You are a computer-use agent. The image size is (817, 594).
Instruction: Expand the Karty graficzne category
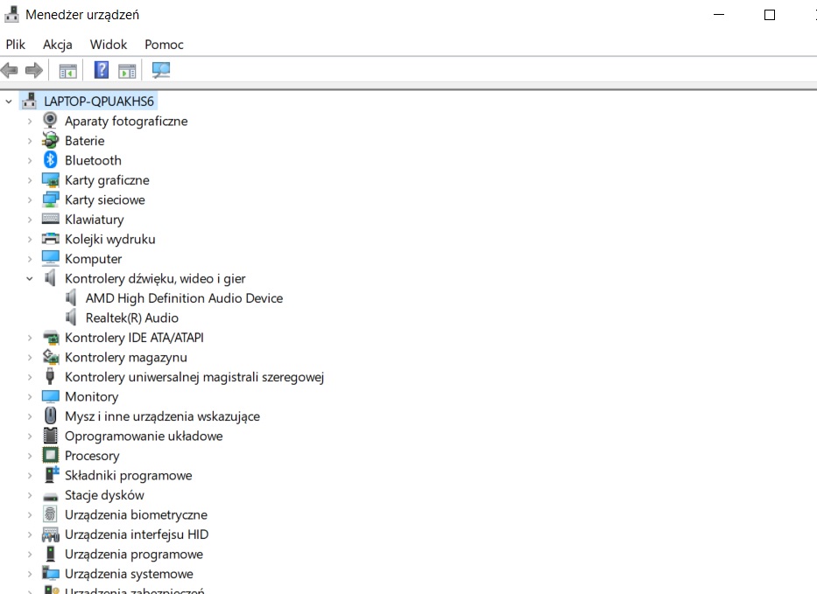pyautogui.click(x=30, y=180)
